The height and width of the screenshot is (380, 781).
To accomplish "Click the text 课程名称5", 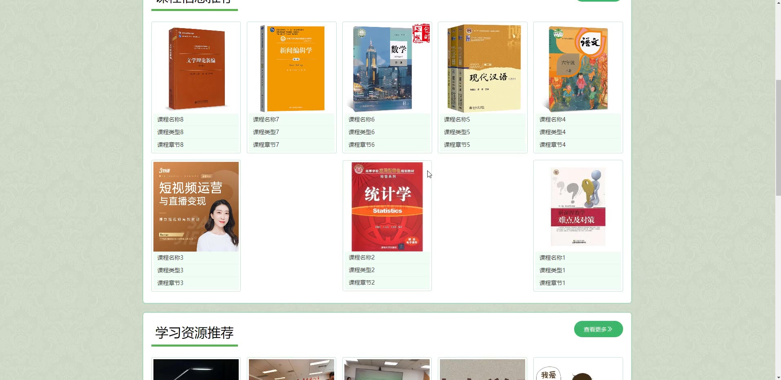I will [457, 119].
